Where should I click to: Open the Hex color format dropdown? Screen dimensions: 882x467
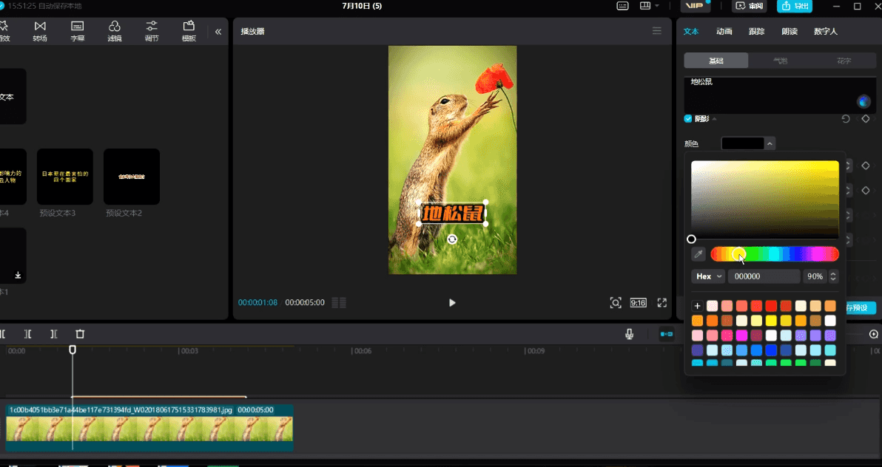(x=708, y=276)
